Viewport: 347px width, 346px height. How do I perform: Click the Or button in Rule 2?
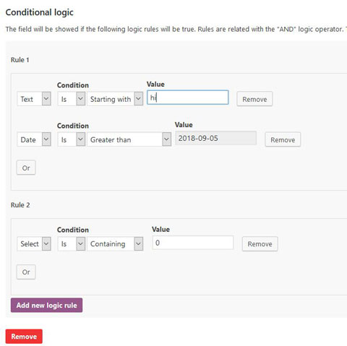pos(26,272)
